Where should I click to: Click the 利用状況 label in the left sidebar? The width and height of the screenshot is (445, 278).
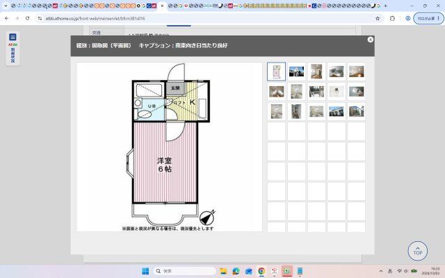pos(13,56)
